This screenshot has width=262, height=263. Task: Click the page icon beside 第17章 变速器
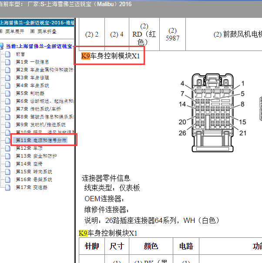tap(8, 187)
